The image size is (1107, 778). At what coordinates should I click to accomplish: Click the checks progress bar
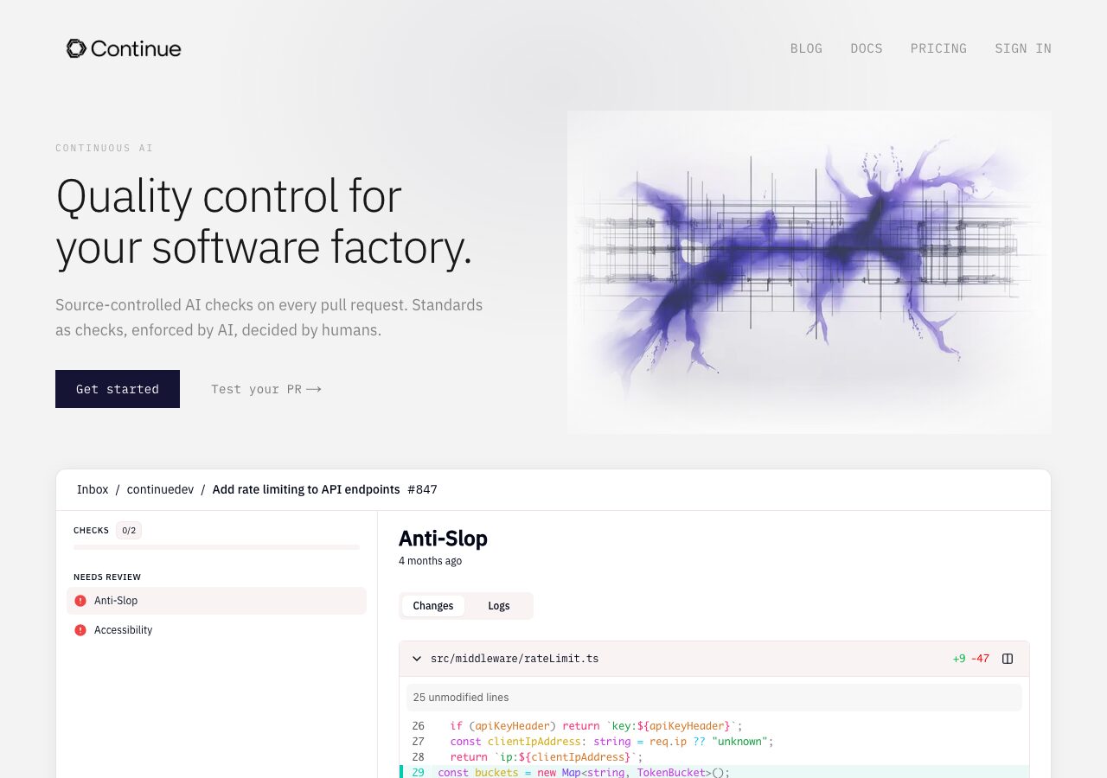[x=216, y=547]
